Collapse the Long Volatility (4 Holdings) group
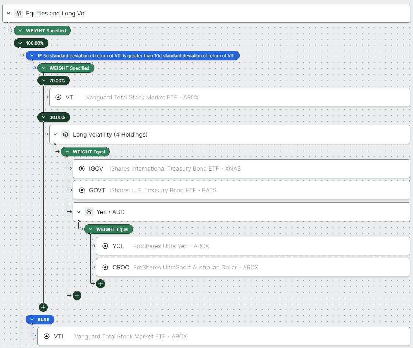413x348 pixels. point(55,134)
